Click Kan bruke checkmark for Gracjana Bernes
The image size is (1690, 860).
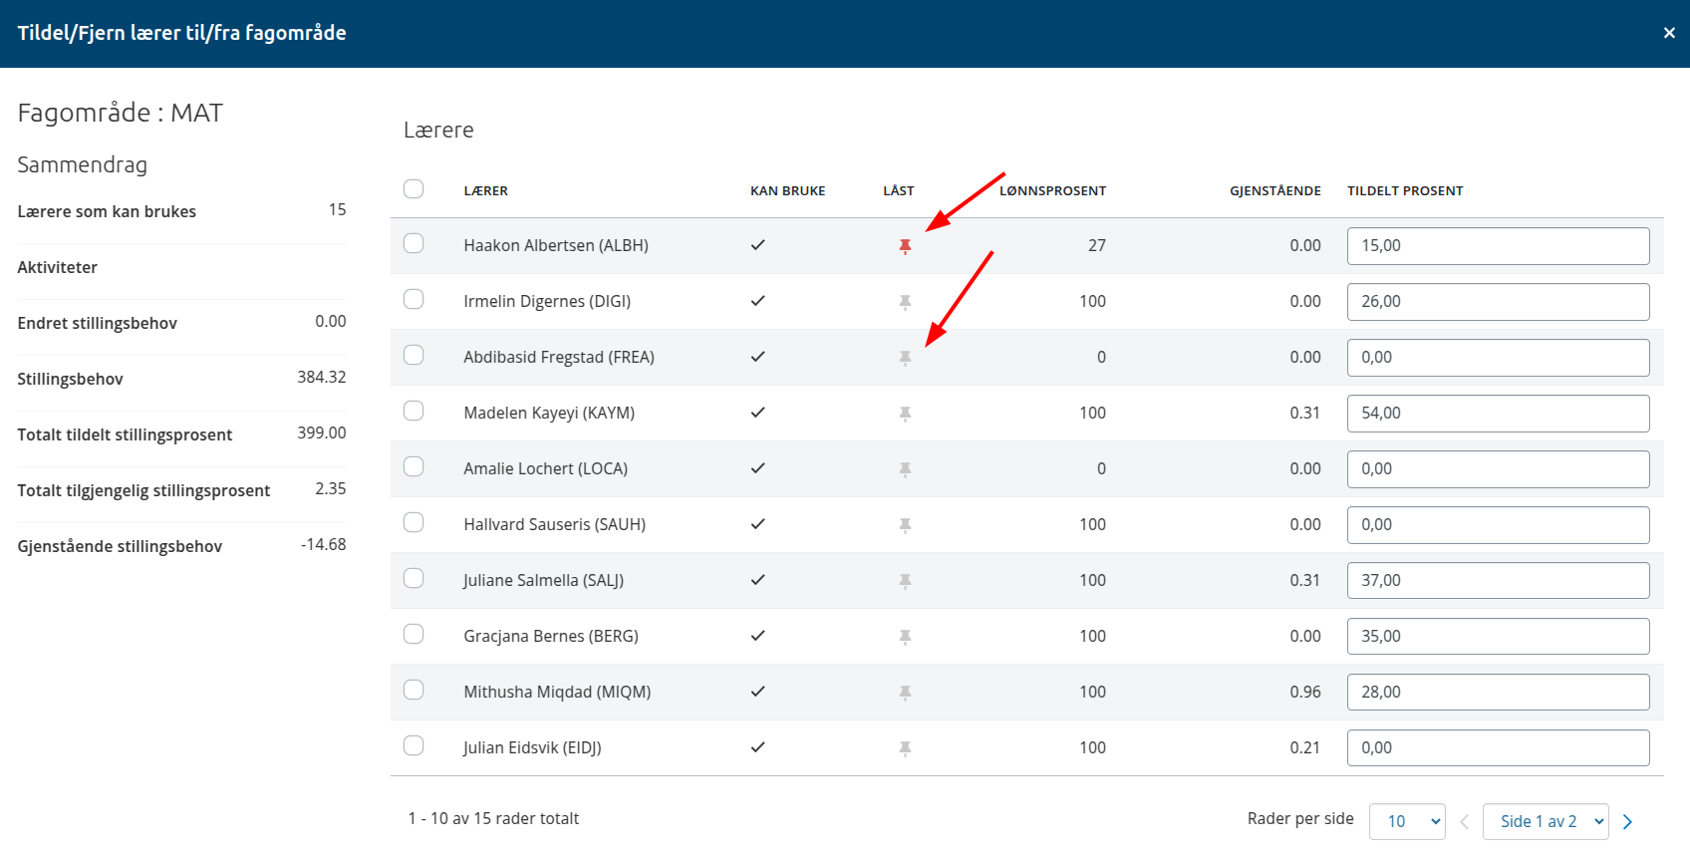[758, 636]
